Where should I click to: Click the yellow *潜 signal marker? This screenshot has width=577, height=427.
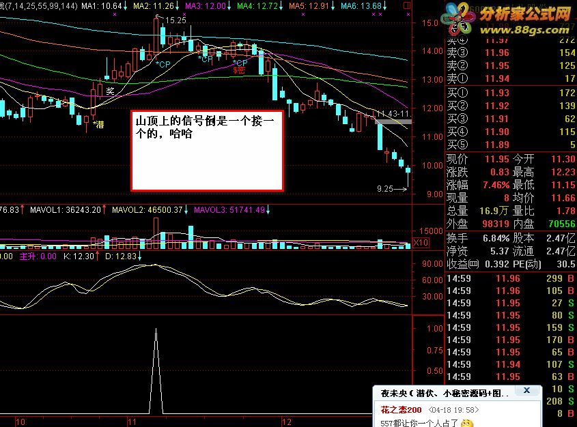98,125
